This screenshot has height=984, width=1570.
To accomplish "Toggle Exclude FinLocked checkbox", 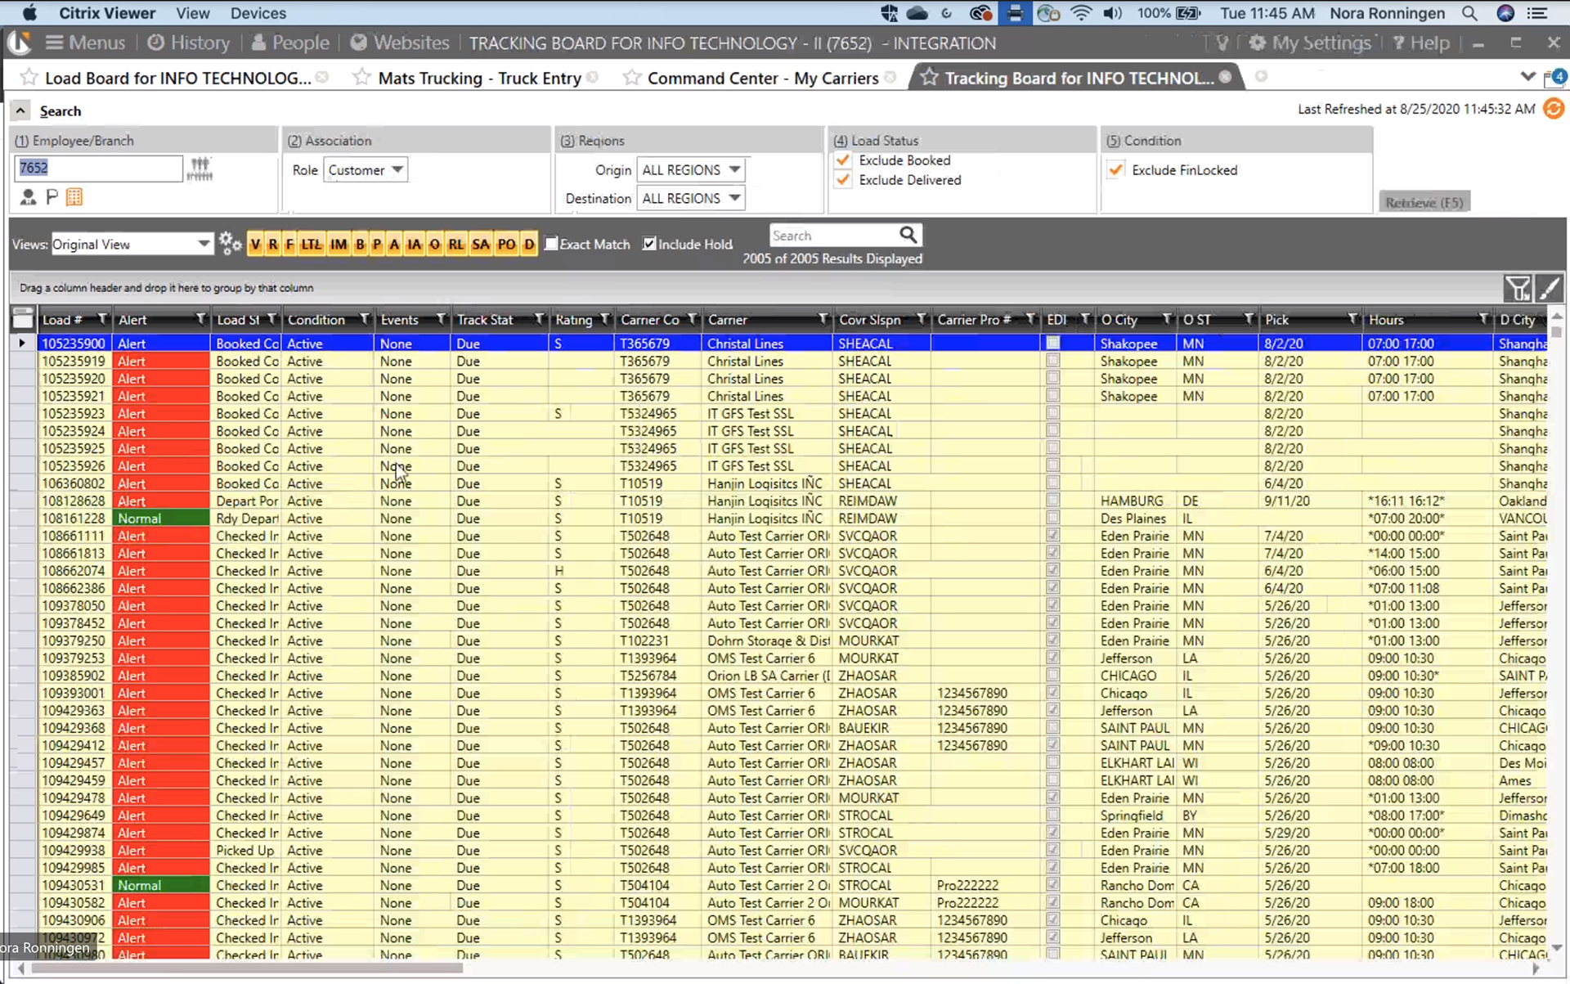I will pyautogui.click(x=1115, y=170).
